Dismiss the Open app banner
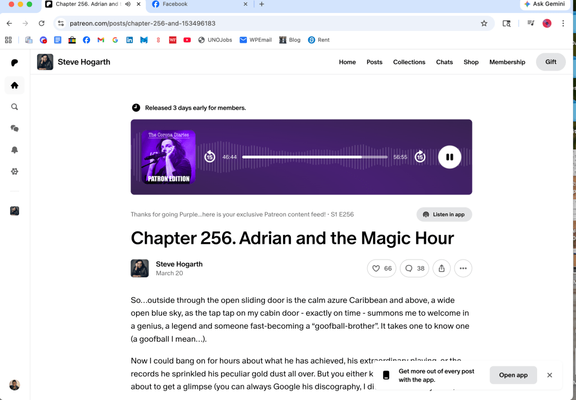This screenshot has height=400, width=576. point(550,375)
